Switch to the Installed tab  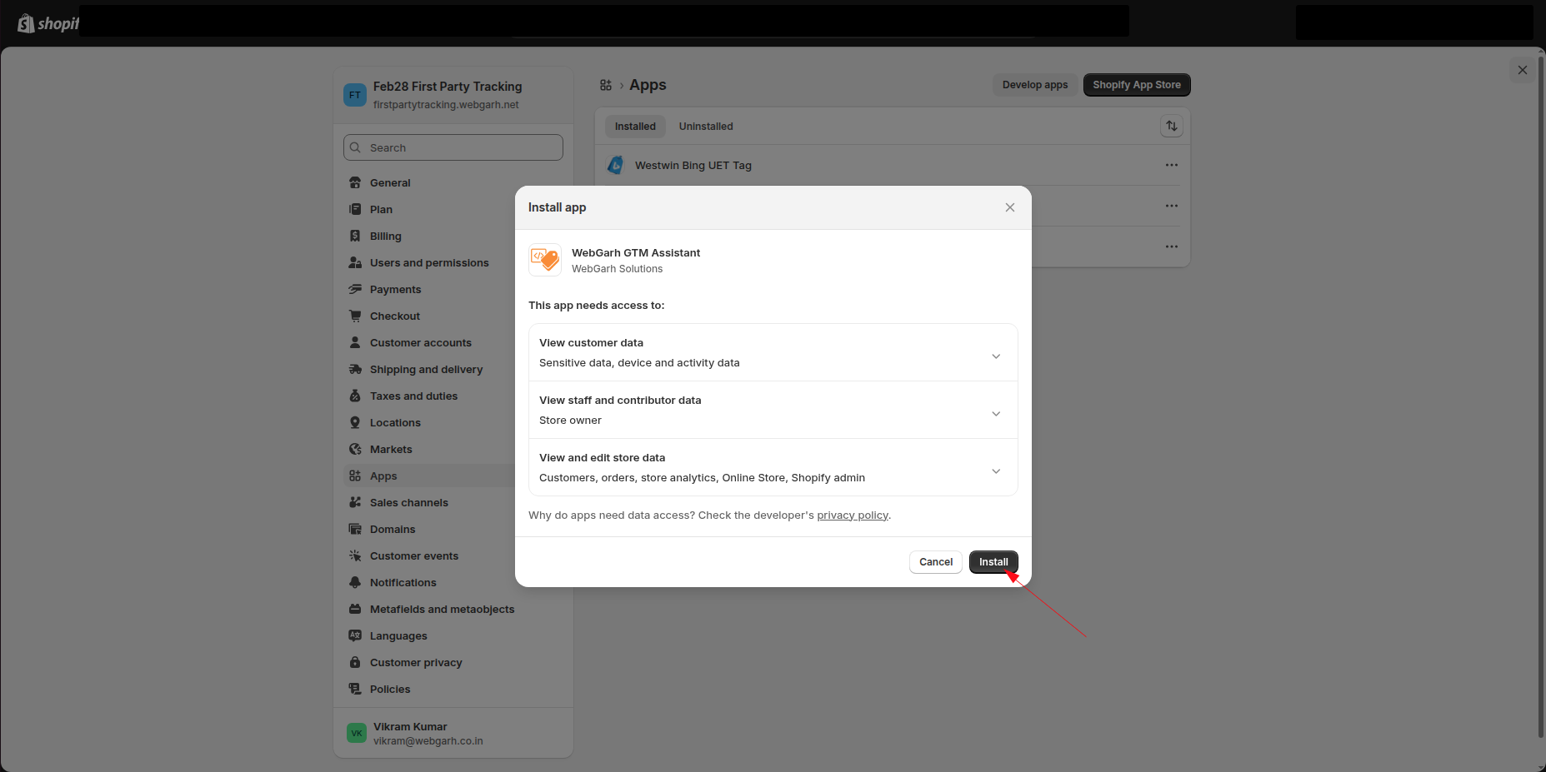click(635, 127)
